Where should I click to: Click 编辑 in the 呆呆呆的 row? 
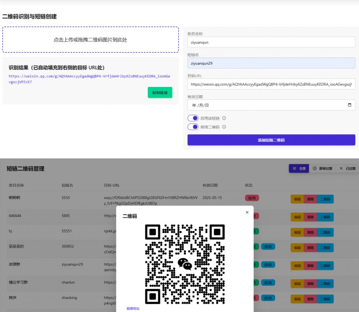(x=297, y=248)
